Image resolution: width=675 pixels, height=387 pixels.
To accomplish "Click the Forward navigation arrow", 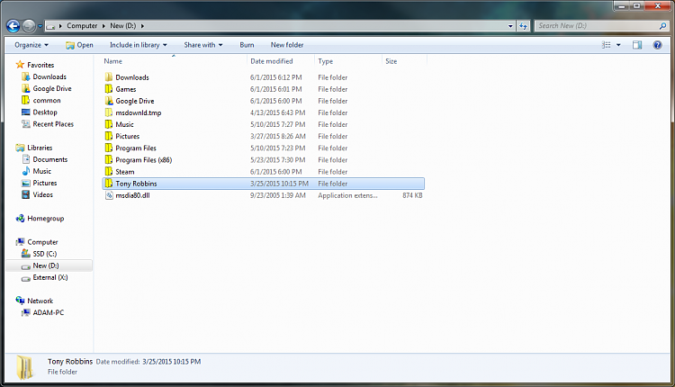I will point(29,26).
